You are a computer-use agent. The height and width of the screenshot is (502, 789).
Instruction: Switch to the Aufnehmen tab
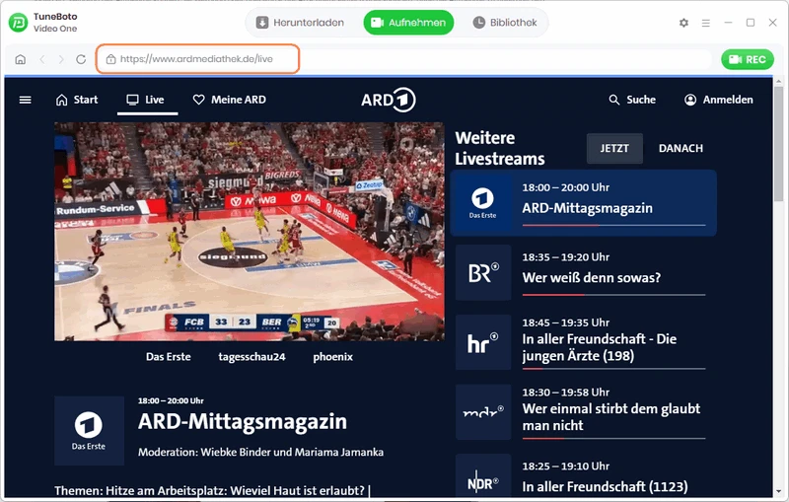408,23
